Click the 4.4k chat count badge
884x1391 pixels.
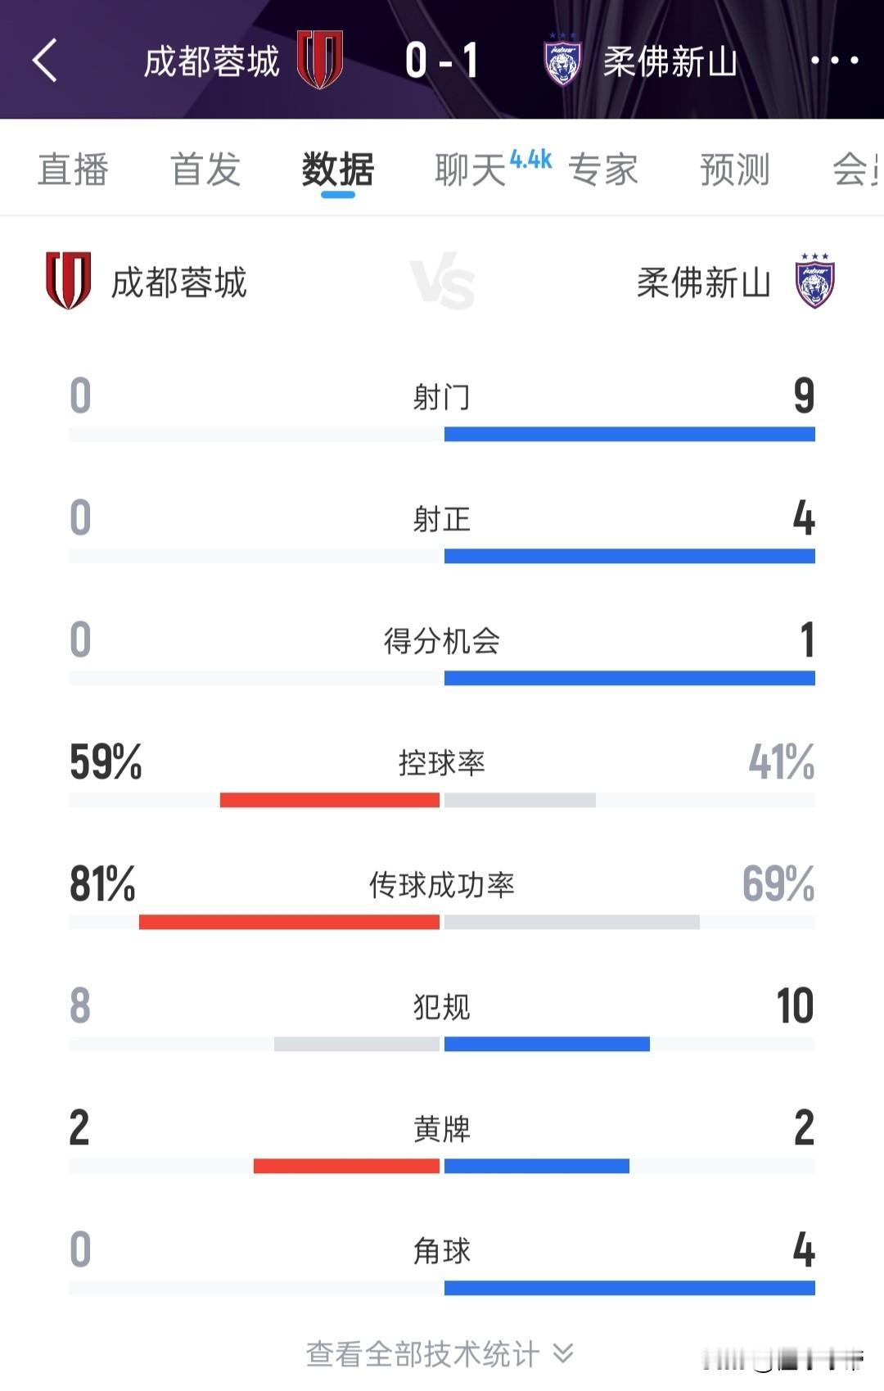point(528,160)
